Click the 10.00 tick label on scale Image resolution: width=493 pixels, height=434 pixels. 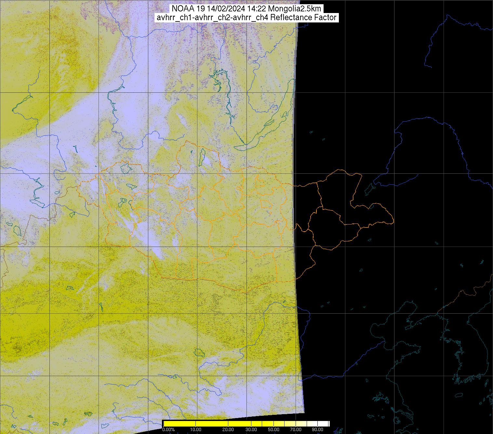click(x=195, y=430)
